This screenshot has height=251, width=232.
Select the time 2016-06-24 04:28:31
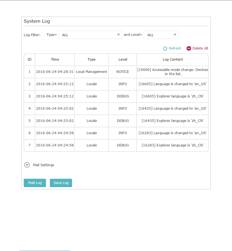click(55, 72)
